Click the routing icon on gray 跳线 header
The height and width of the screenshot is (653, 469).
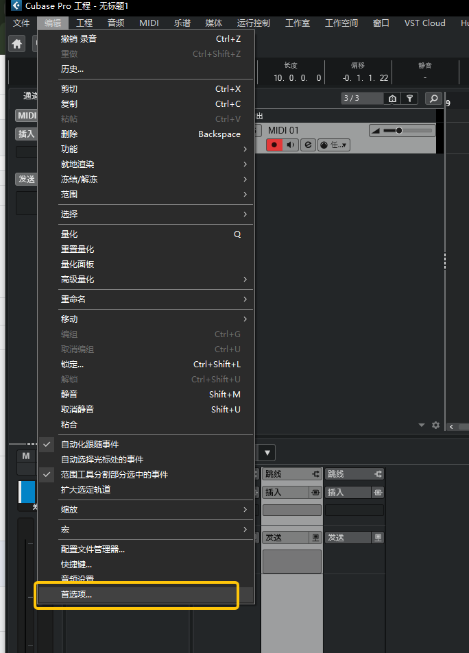click(x=316, y=474)
